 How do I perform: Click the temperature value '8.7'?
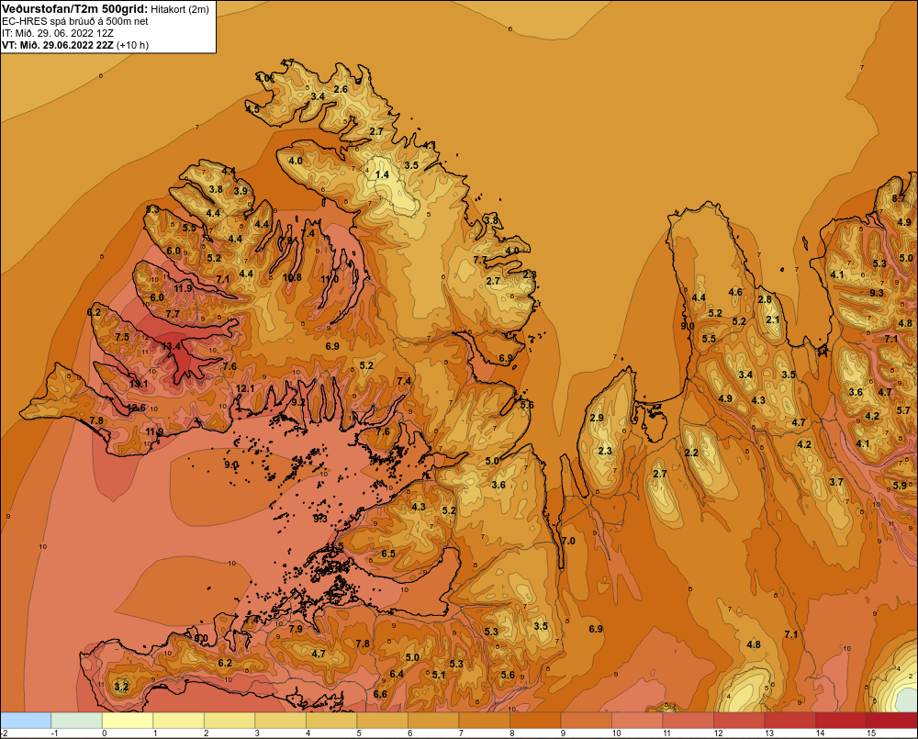[x=899, y=198]
